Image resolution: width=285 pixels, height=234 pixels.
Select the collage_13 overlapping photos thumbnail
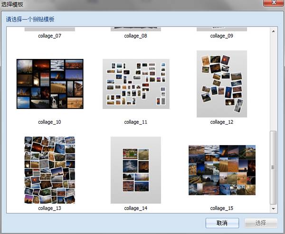(50, 170)
